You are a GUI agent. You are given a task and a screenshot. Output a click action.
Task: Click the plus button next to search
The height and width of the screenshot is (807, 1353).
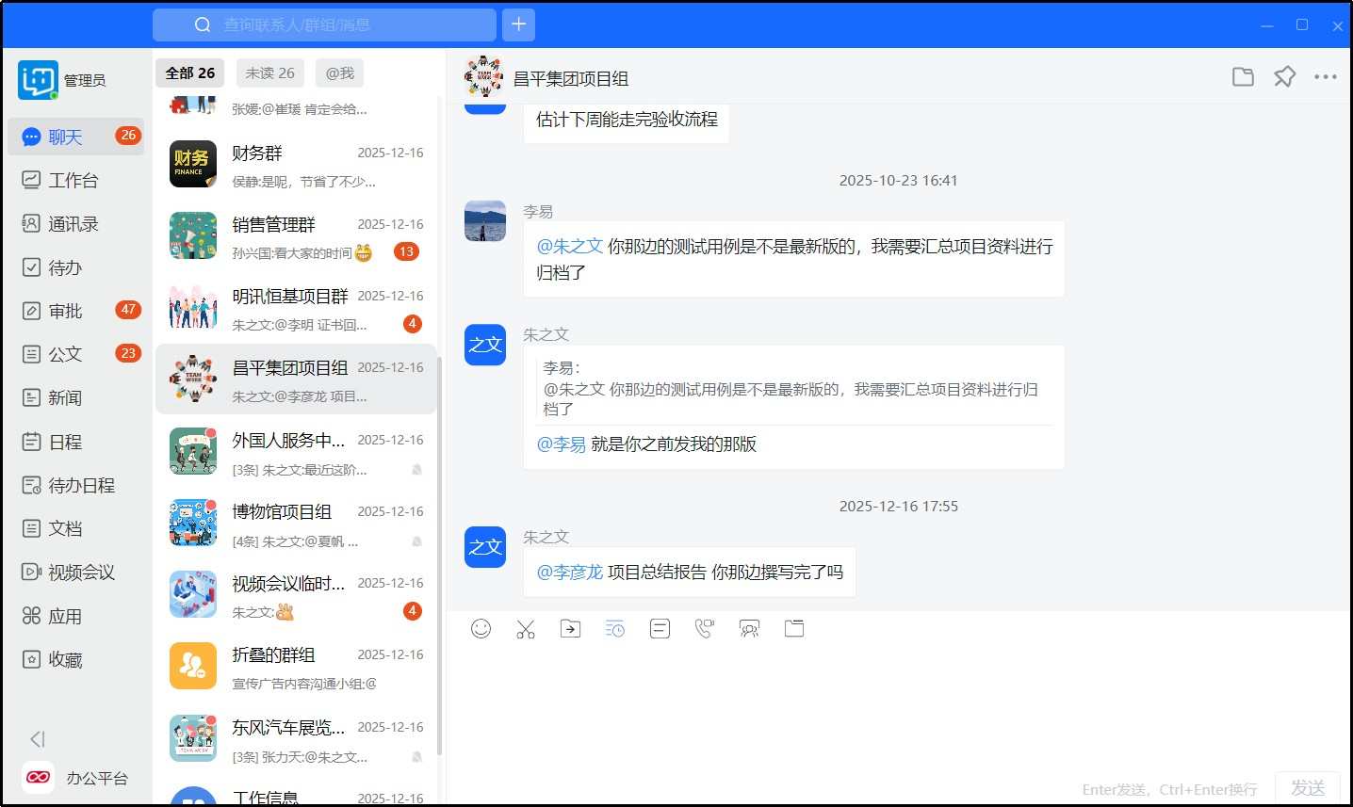pos(518,24)
